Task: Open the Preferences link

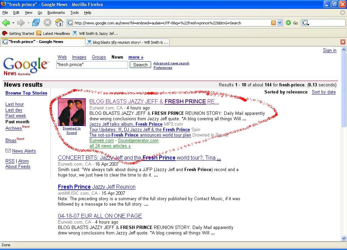Action: (163, 68)
